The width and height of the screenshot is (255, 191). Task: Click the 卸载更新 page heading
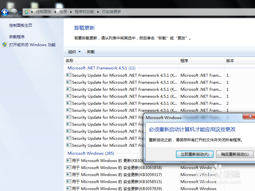pos(84,28)
